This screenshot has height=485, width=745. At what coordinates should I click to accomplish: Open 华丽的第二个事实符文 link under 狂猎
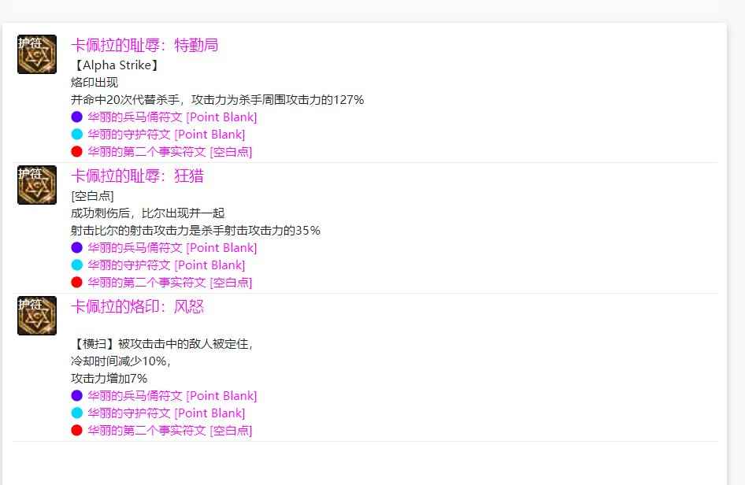pyautogui.click(x=169, y=283)
